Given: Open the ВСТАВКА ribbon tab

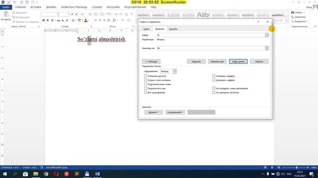Looking at the screenshot, I should tap(36, 7).
